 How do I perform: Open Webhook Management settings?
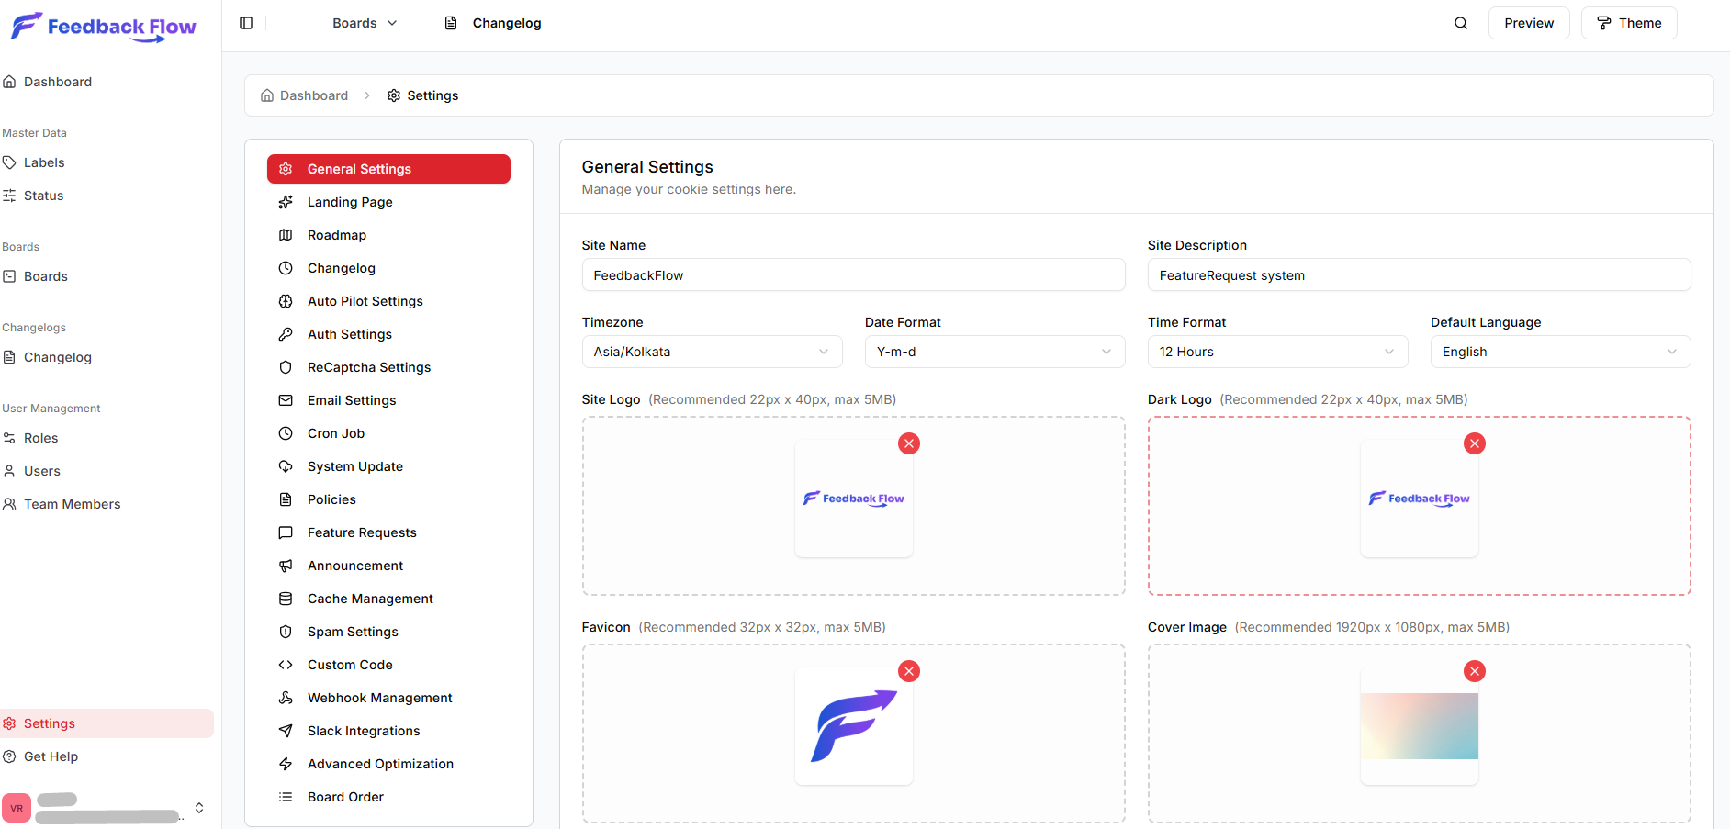[x=379, y=698]
